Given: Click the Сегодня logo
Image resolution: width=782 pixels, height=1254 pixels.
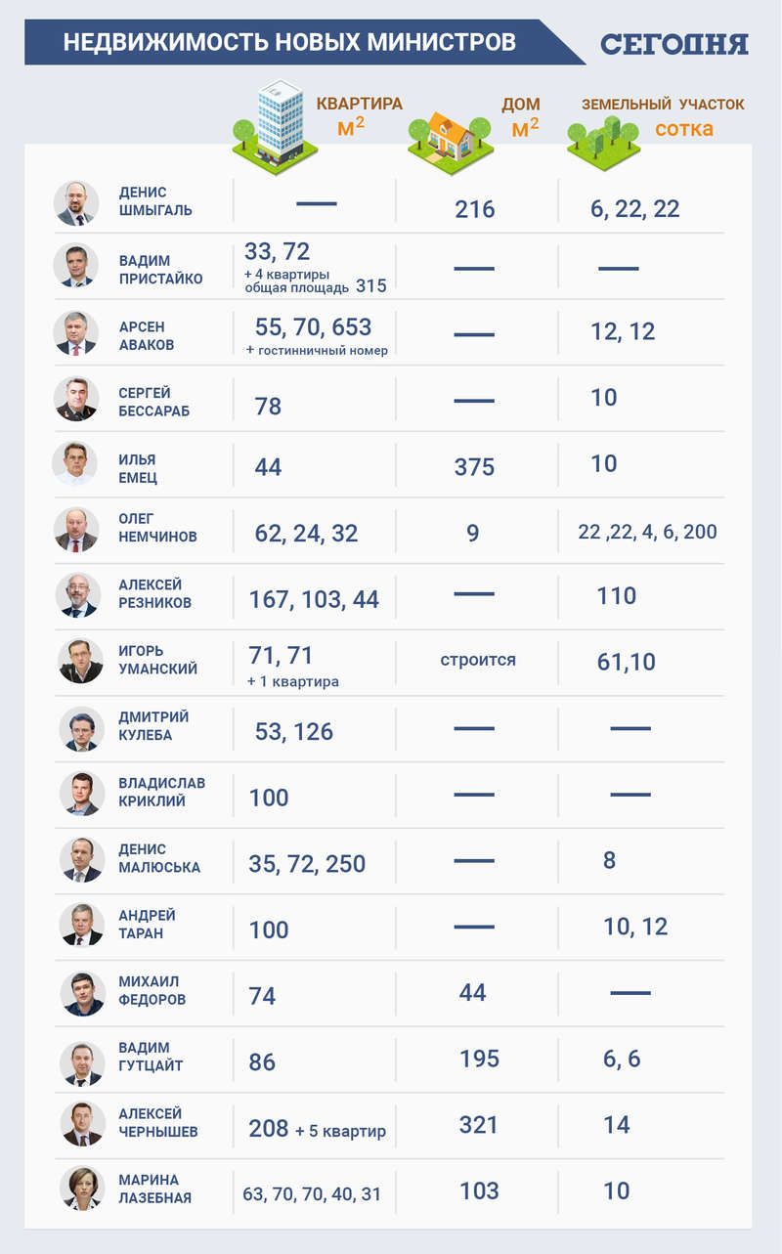Looking at the screenshot, I should click(x=674, y=43).
